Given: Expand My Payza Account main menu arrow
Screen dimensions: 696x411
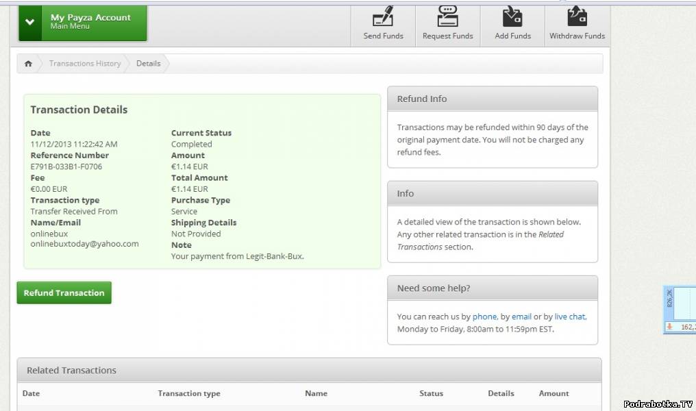Looking at the screenshot, I should tap(29, 22).
